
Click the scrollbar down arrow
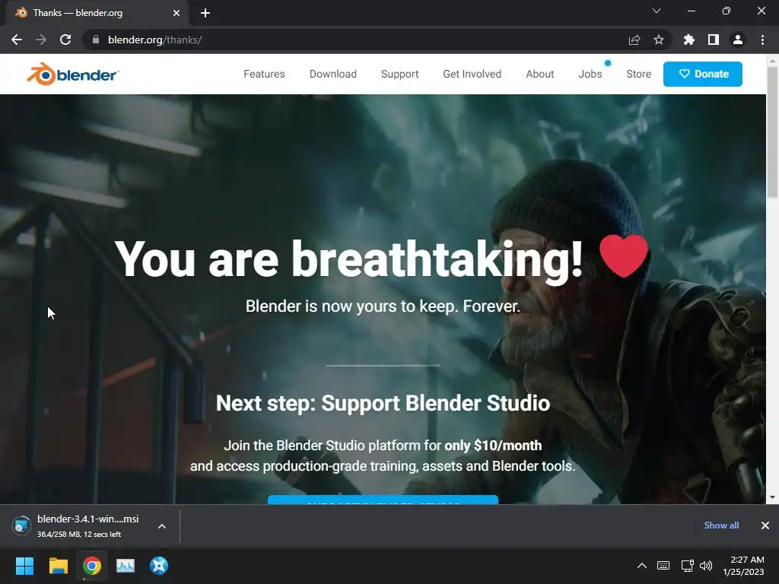click(772, 497)
